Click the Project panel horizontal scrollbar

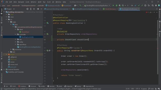[x=22, y=84]
